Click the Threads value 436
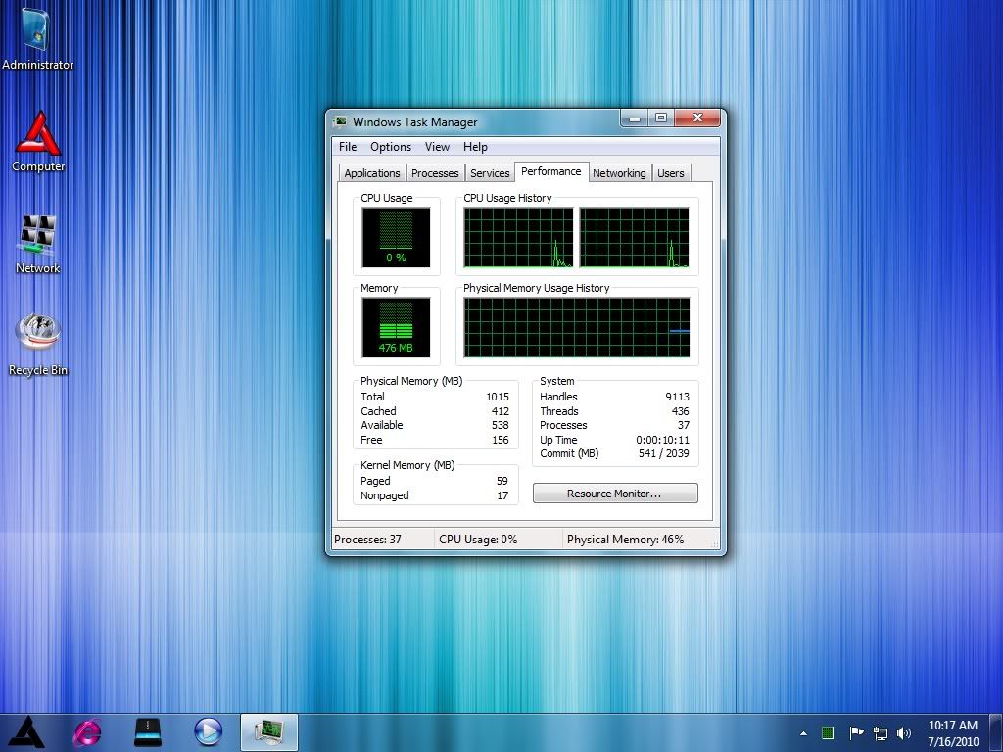This screenshot has height=752, width=1003. pos(681,411)
